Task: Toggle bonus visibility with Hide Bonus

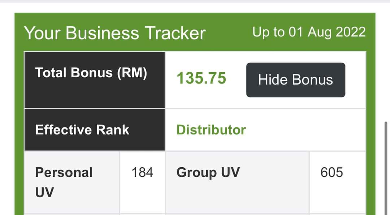Action: 295,80
